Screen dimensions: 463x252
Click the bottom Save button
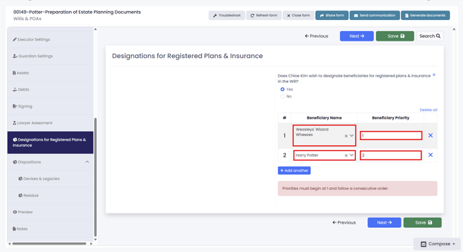click(x=422, y=222)
